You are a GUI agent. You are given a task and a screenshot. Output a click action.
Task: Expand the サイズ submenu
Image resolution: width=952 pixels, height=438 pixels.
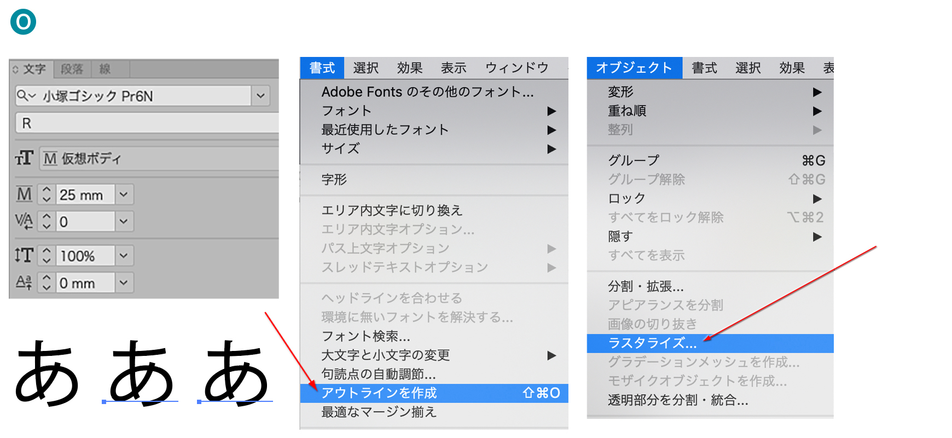[x=434, y=148]
